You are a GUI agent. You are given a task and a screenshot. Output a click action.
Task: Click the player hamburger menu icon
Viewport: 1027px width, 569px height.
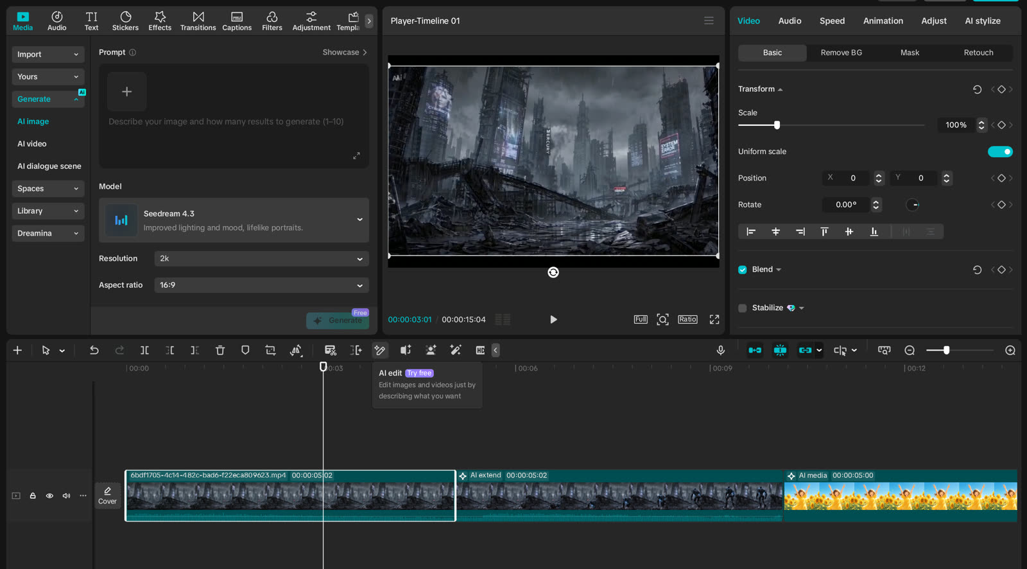point(709,21)
